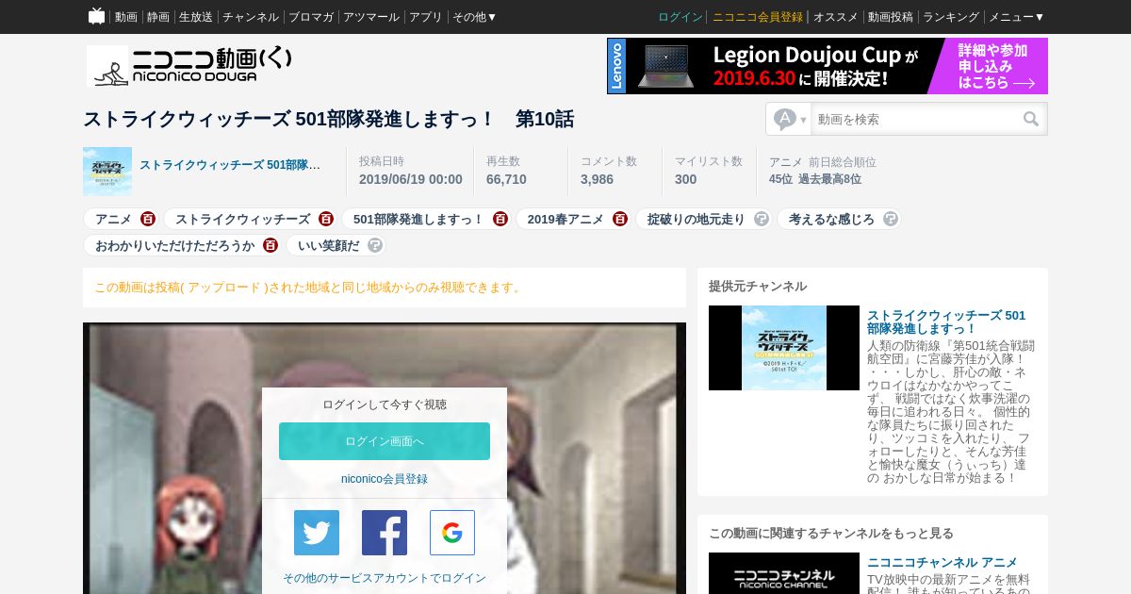Expand the その他▼ menu
This screenshot has height=594, width=1131.
[474, 17]
